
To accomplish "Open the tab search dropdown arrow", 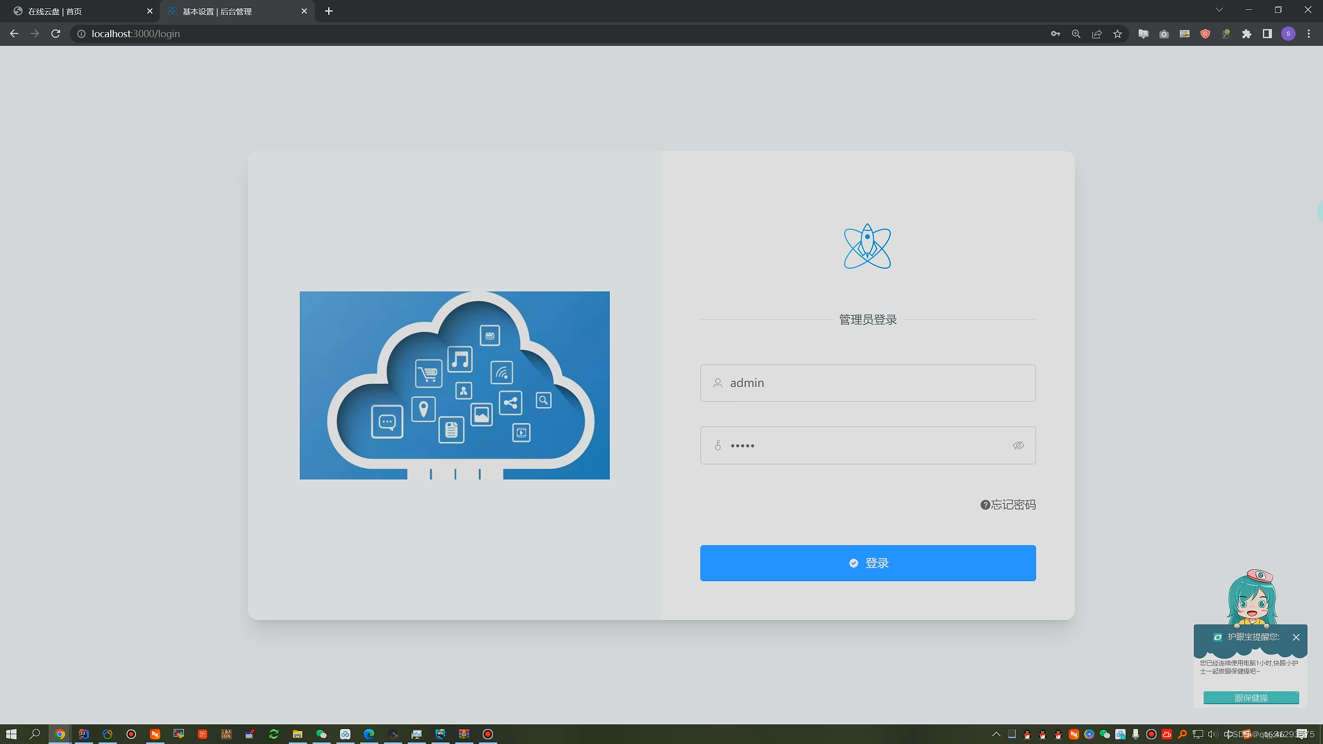I will [1219, 10].
